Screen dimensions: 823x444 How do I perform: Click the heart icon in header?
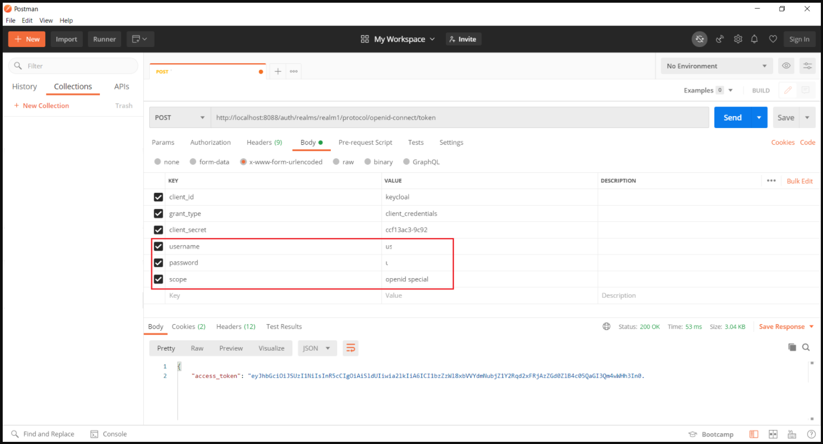coord(773,39)
